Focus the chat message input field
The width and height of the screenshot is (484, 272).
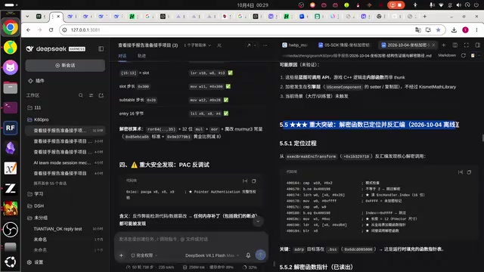(191, 239)
